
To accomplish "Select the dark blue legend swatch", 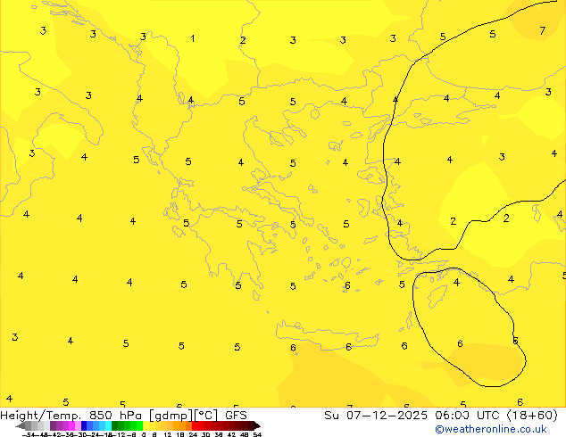I will tap(84, 425).
